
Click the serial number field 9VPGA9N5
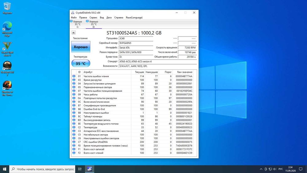[x=136, y=43]
